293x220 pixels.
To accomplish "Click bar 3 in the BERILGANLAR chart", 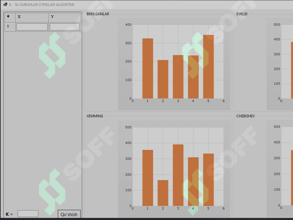I will [x=178, y=77].
